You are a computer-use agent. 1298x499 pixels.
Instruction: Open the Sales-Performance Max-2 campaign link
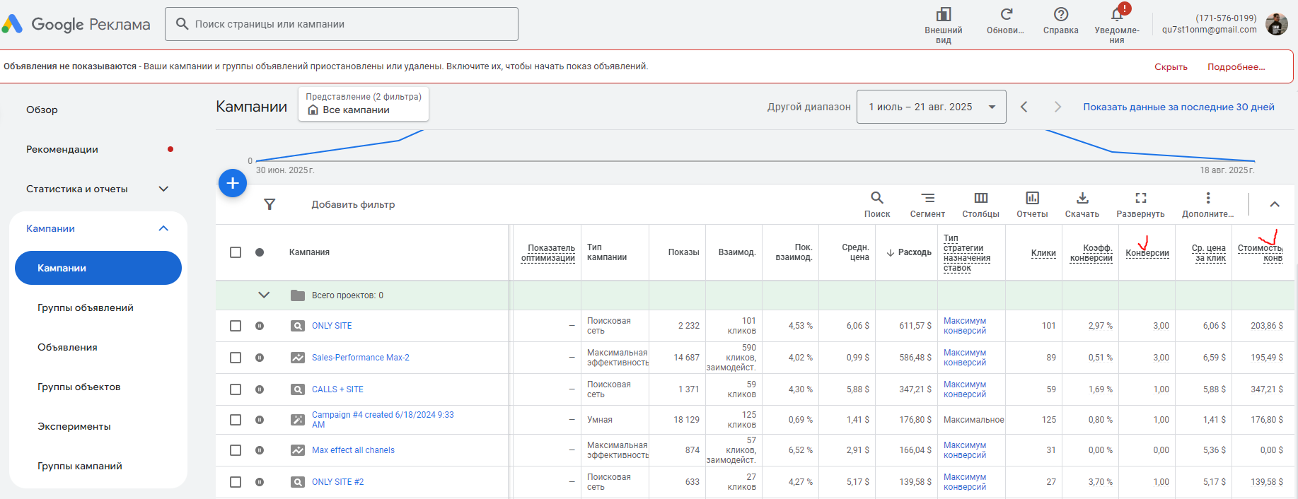pos(360,358)
